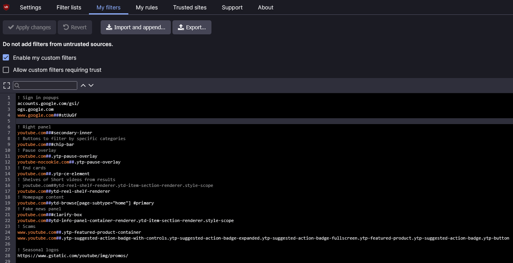The width and height of the screenshot is (513, 263).
Task: Click the '! Seasonal logos' comment
Action: click(x=38, y=250)
